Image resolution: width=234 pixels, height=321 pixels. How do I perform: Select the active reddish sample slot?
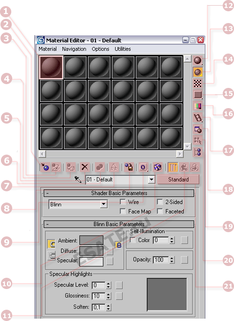(x=51, y=67)
